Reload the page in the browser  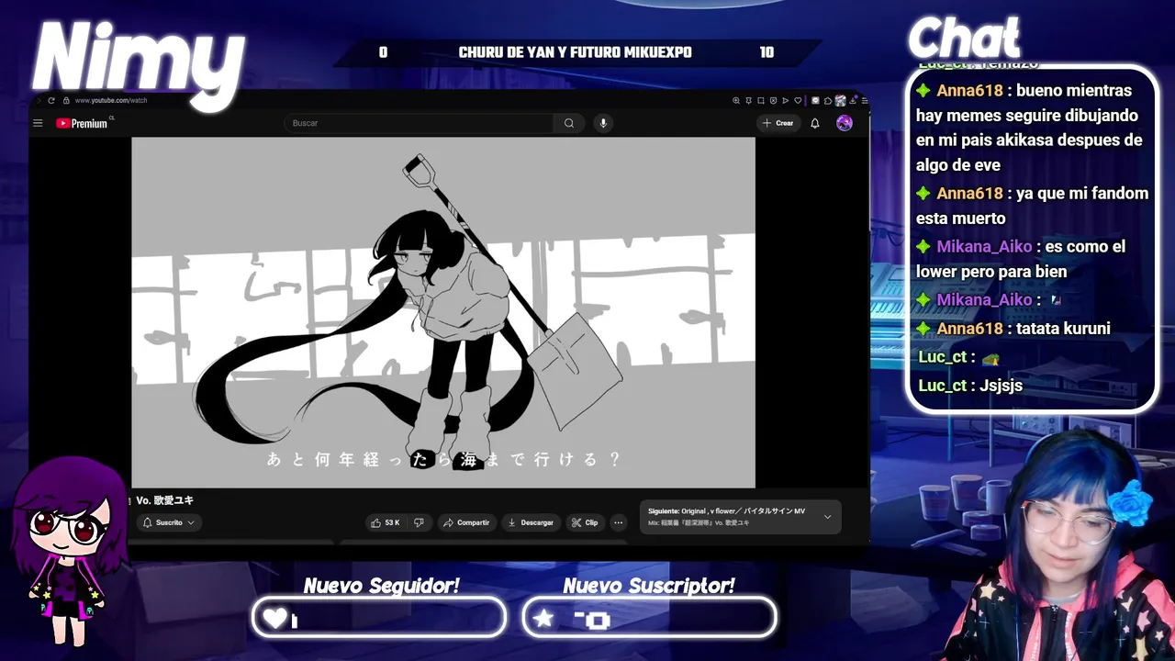tap(51, 100)
